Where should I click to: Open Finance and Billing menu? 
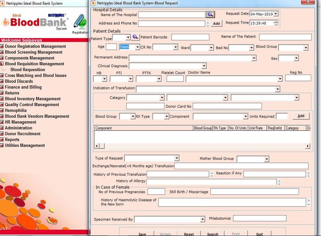click(x=23, y=87)
